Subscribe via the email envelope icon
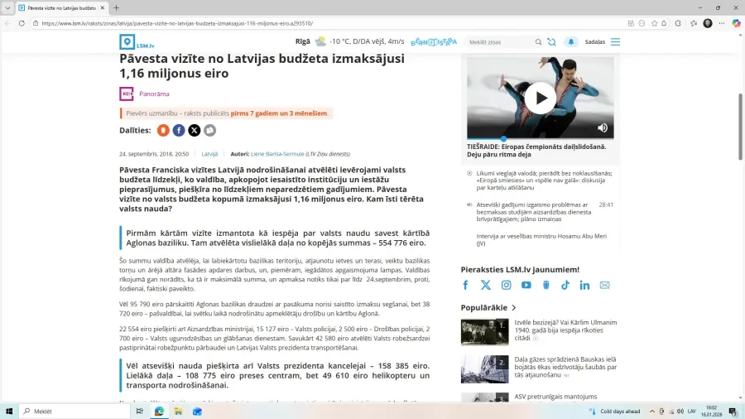The image size is (745, 419). (x=604, y=285)
